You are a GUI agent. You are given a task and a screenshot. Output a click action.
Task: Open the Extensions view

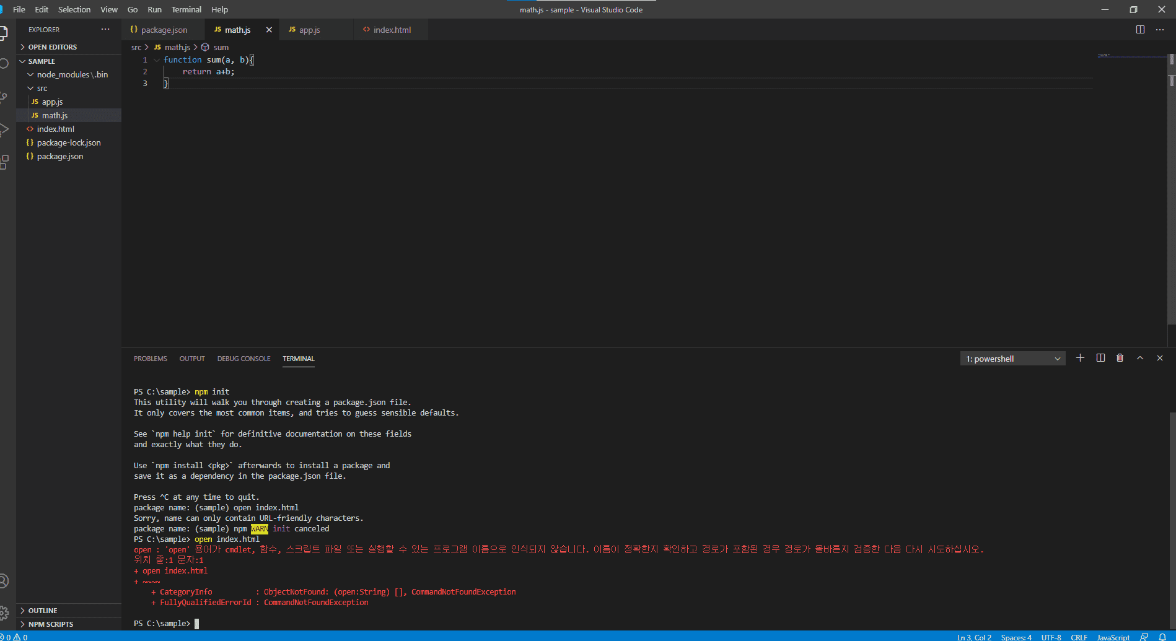pyautogui.click(x=3, y=162)
